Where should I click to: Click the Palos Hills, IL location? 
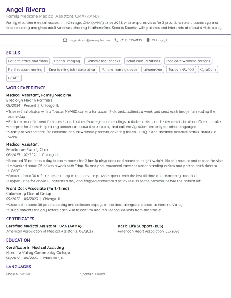click(x=53, y=258)
